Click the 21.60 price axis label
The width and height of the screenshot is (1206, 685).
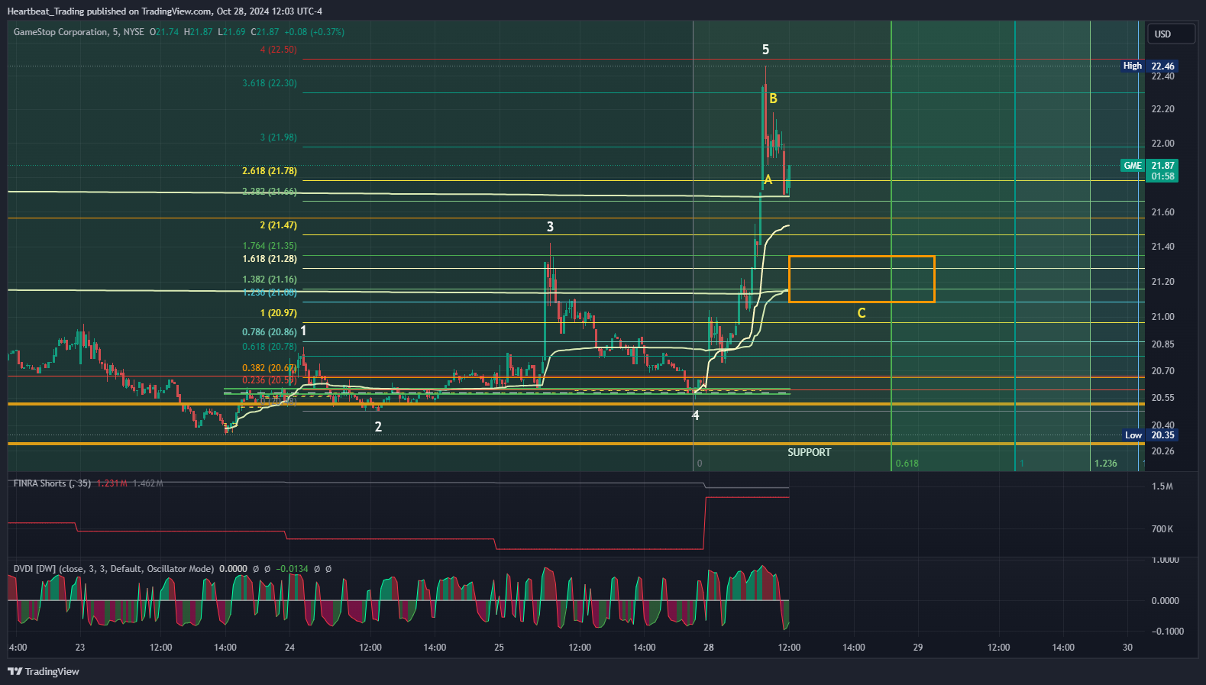pyautogui.click(x=1162, y=212)
